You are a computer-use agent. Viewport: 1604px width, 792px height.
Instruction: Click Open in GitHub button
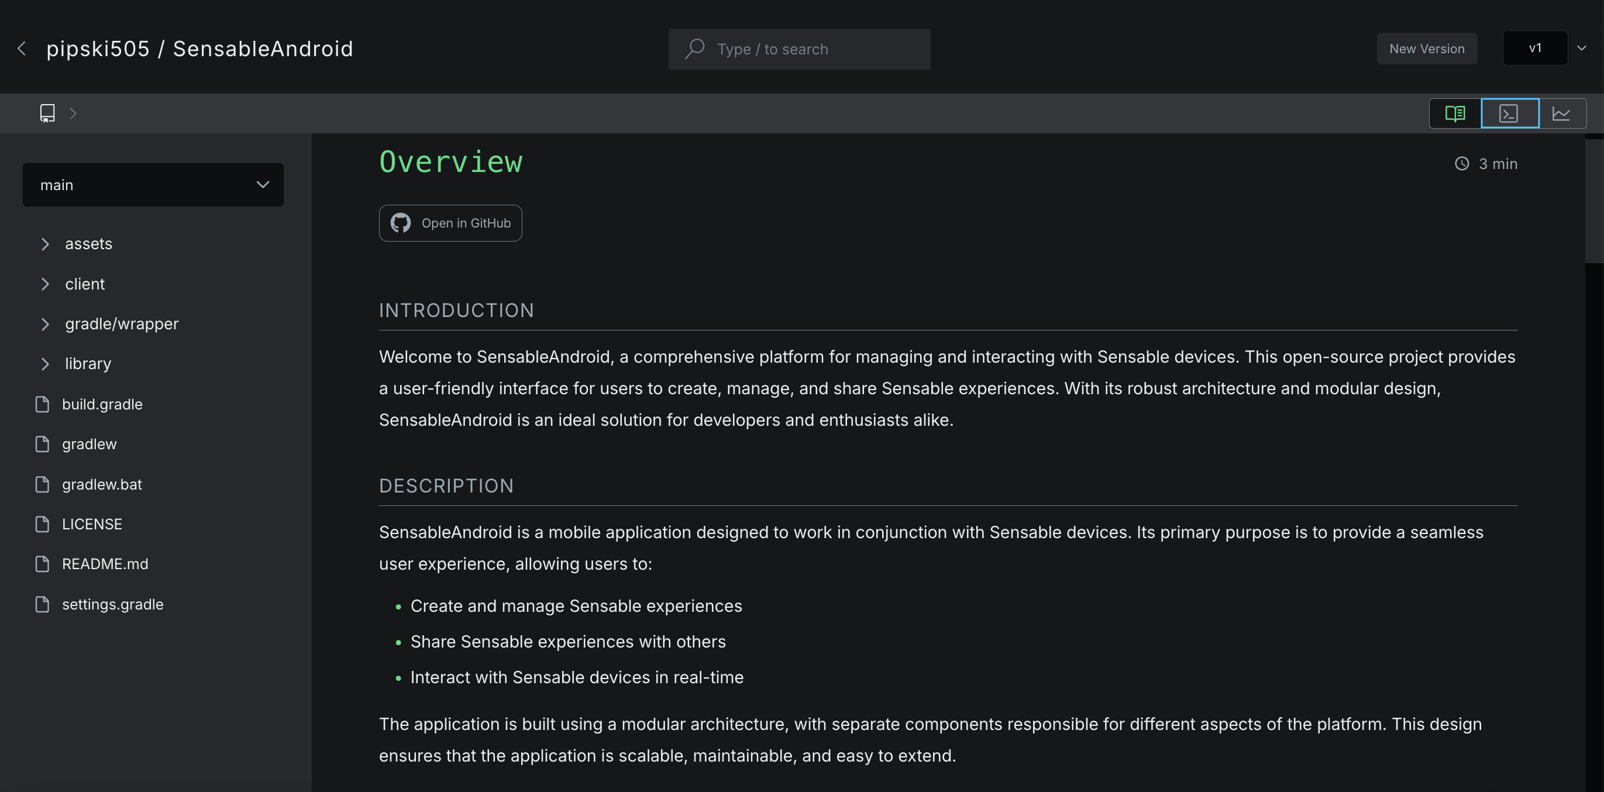click(450, 223)
